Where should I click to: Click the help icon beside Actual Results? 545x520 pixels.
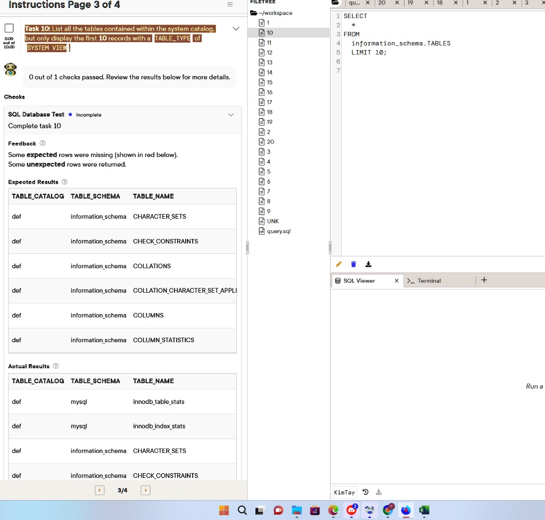pyautogui.click(x=57, y=366)
